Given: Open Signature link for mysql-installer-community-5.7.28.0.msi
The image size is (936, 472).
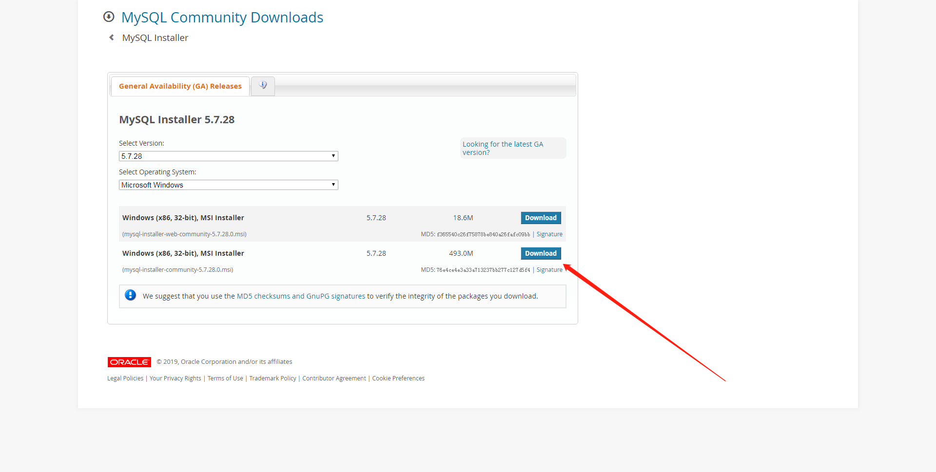Looking at the screenshot, I should (x=549, y=270).
